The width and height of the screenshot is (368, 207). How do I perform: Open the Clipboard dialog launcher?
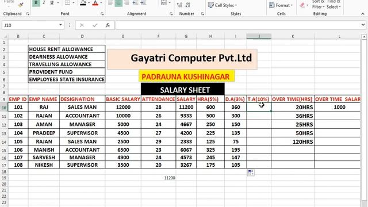pyautogui.click(x=28, y=14)
